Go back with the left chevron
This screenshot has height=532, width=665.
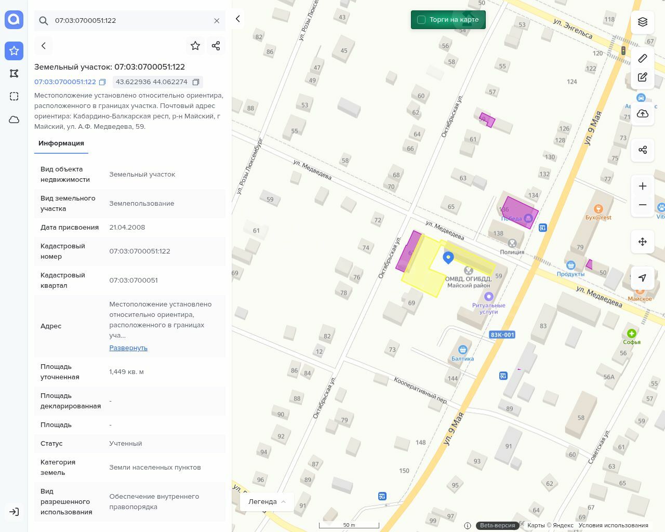[44, 46]
